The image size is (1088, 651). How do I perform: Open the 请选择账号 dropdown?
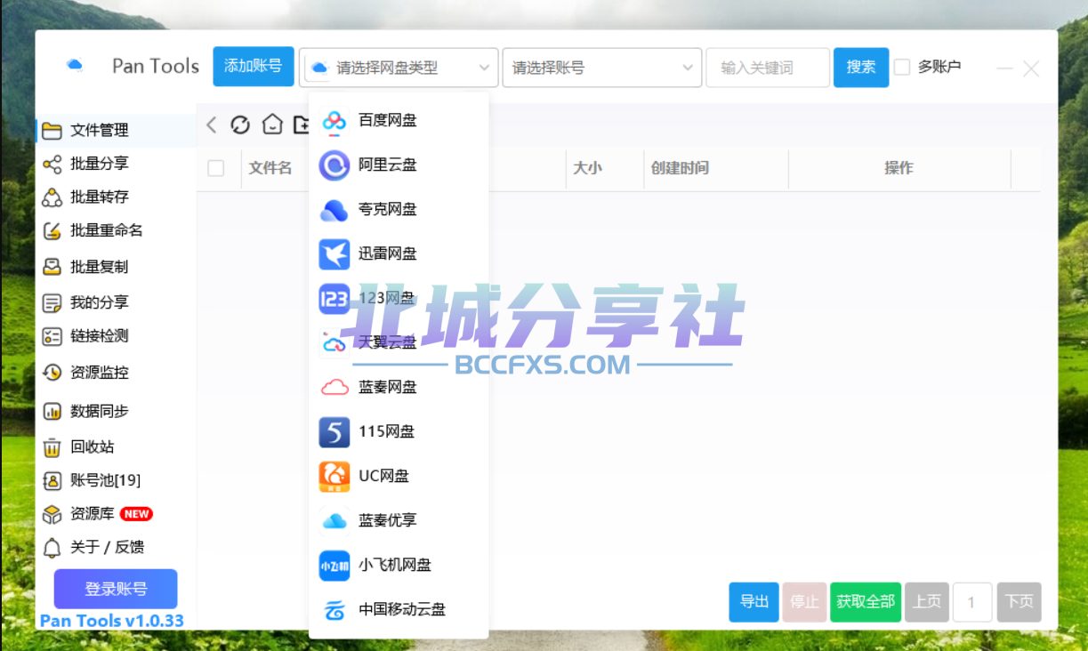pyautogui.click(x=602, y=68)
